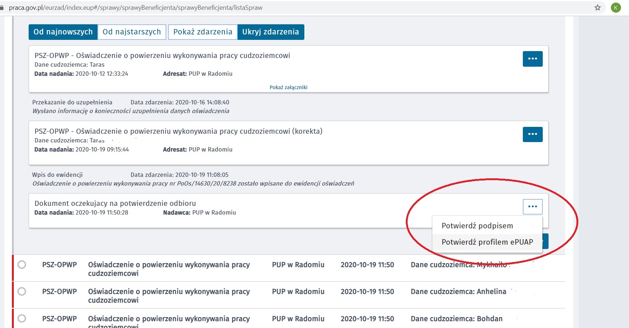Toggle three-dot menu of document awaiting confirmation

532,207
